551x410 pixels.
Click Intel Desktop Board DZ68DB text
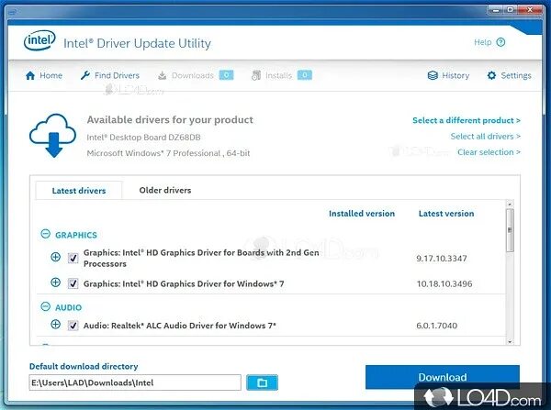143,138
